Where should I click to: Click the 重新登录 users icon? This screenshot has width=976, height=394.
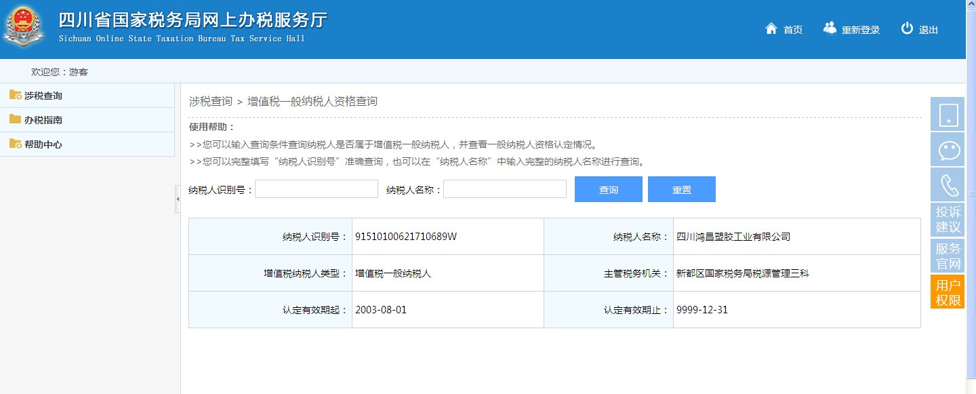tap(830, 28)
